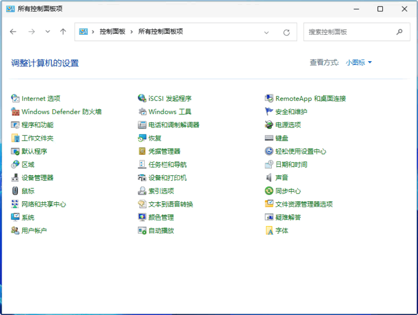
Task: Open the 任务栏和导航 icon
Action: (142, 165)
